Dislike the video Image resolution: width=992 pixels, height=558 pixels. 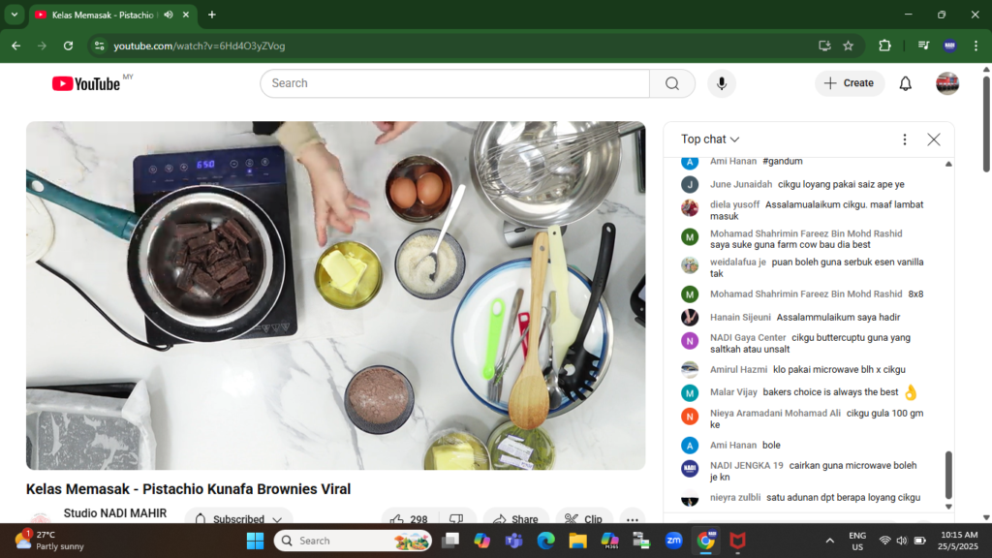pyautogui.click(x=457, y=519)
